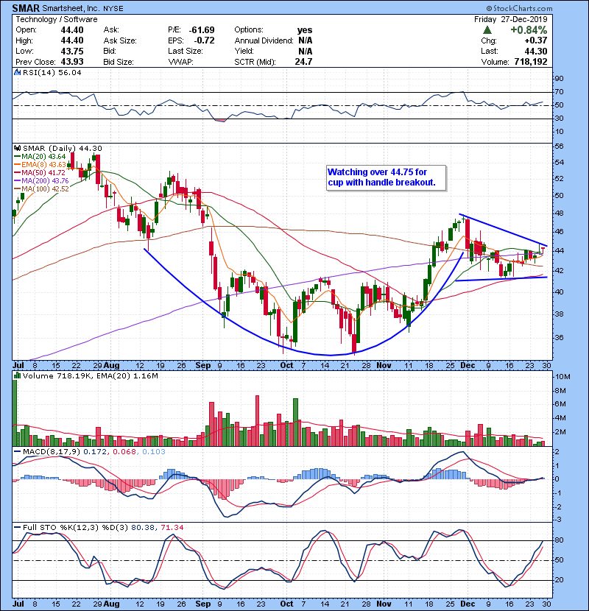This screenshot has height=611, width=589.
Task: Click the Open row value 44.40
Action: (72, 30)
